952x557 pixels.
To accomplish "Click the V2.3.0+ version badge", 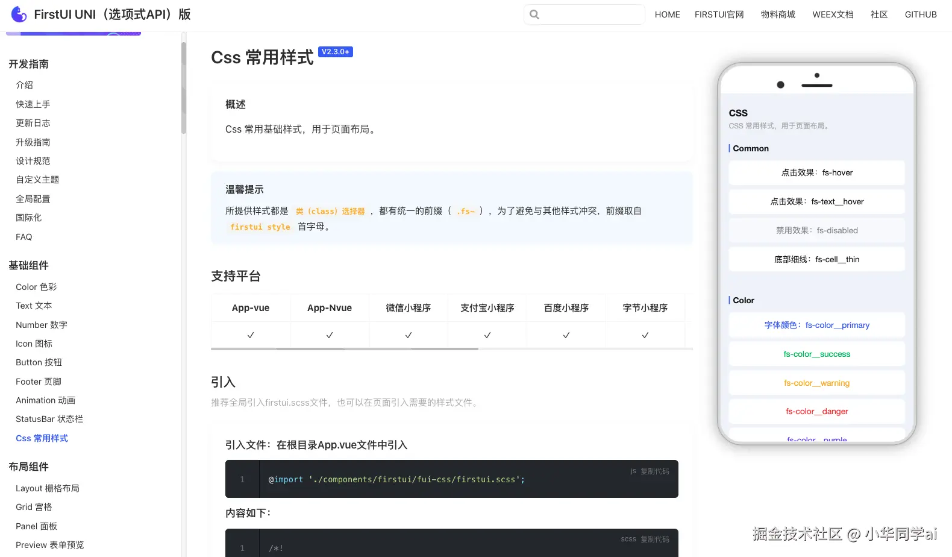I will tap(336, 52).
